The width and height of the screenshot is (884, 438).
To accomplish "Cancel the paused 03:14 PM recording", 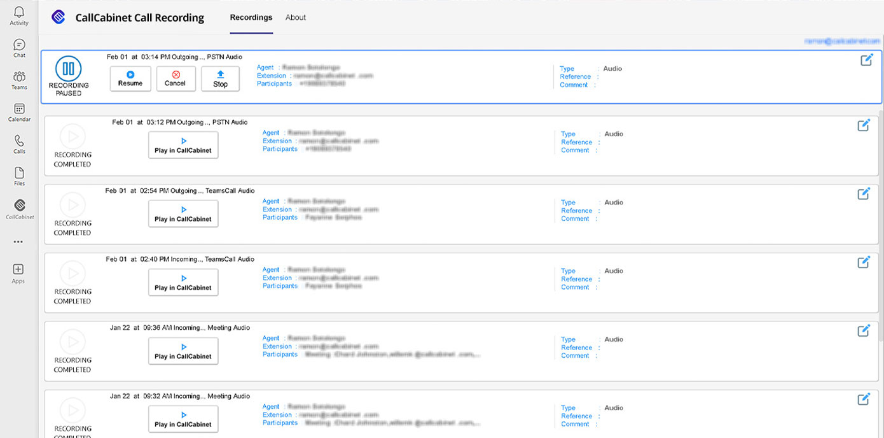I will [176, 79].
